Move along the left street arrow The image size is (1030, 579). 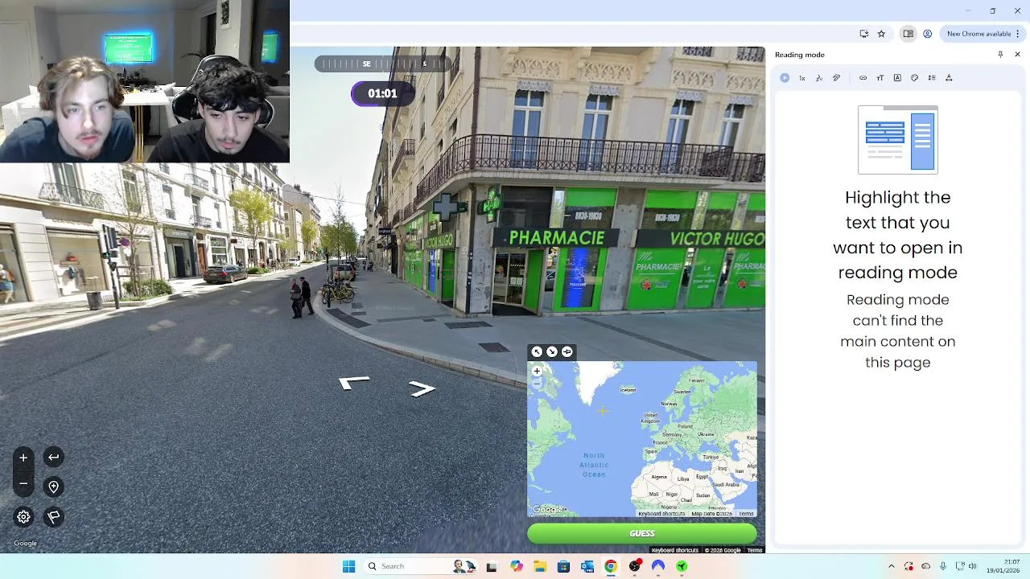353,383
